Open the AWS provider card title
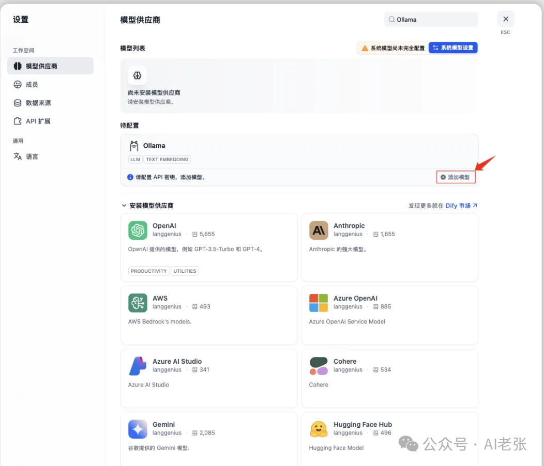The image size is (544, 466). click(160, 298)
